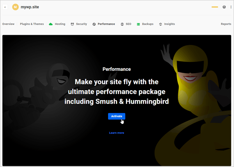Open the WordPress admin icon
234x167 pixels.
(224, 7)
